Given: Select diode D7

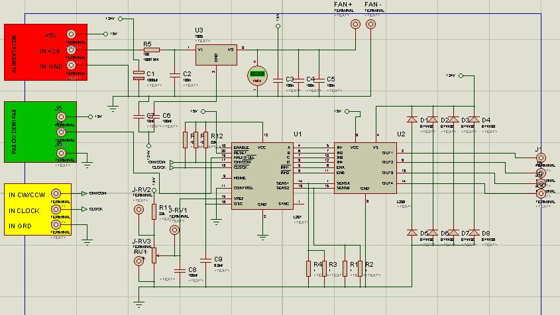Looking at the screenshot, I should (453, 232).
